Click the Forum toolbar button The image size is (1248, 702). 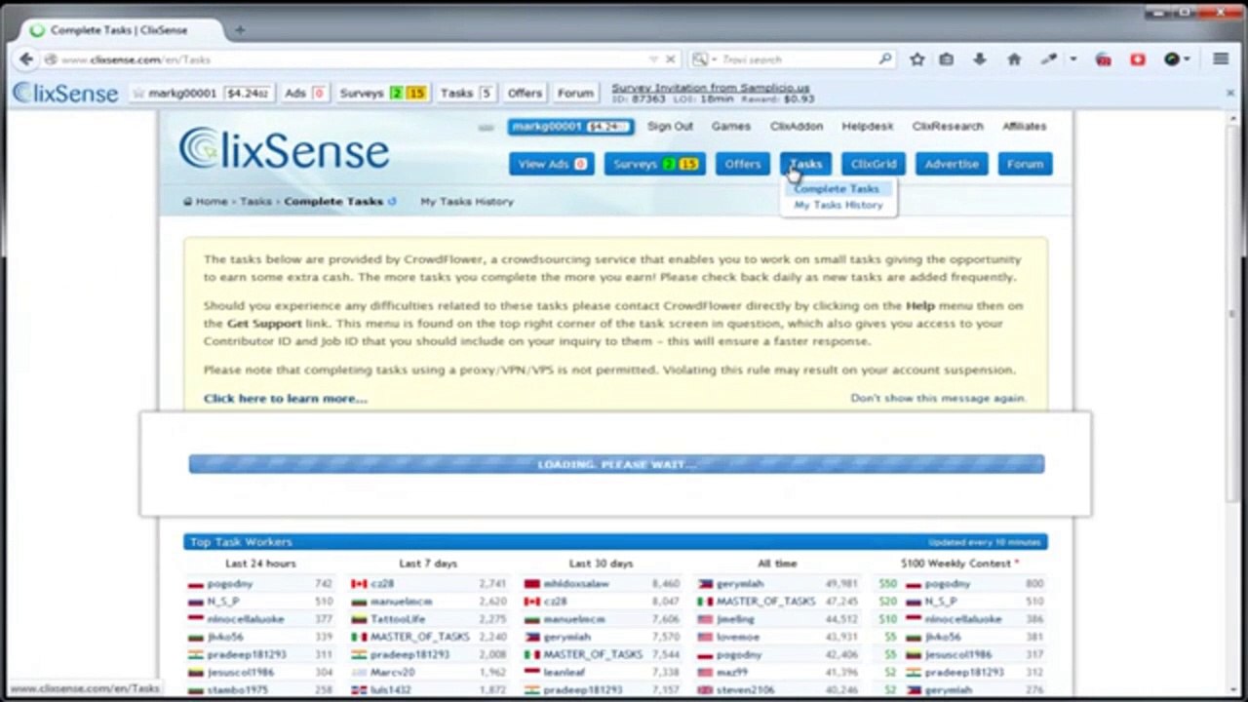coord(575,94)
